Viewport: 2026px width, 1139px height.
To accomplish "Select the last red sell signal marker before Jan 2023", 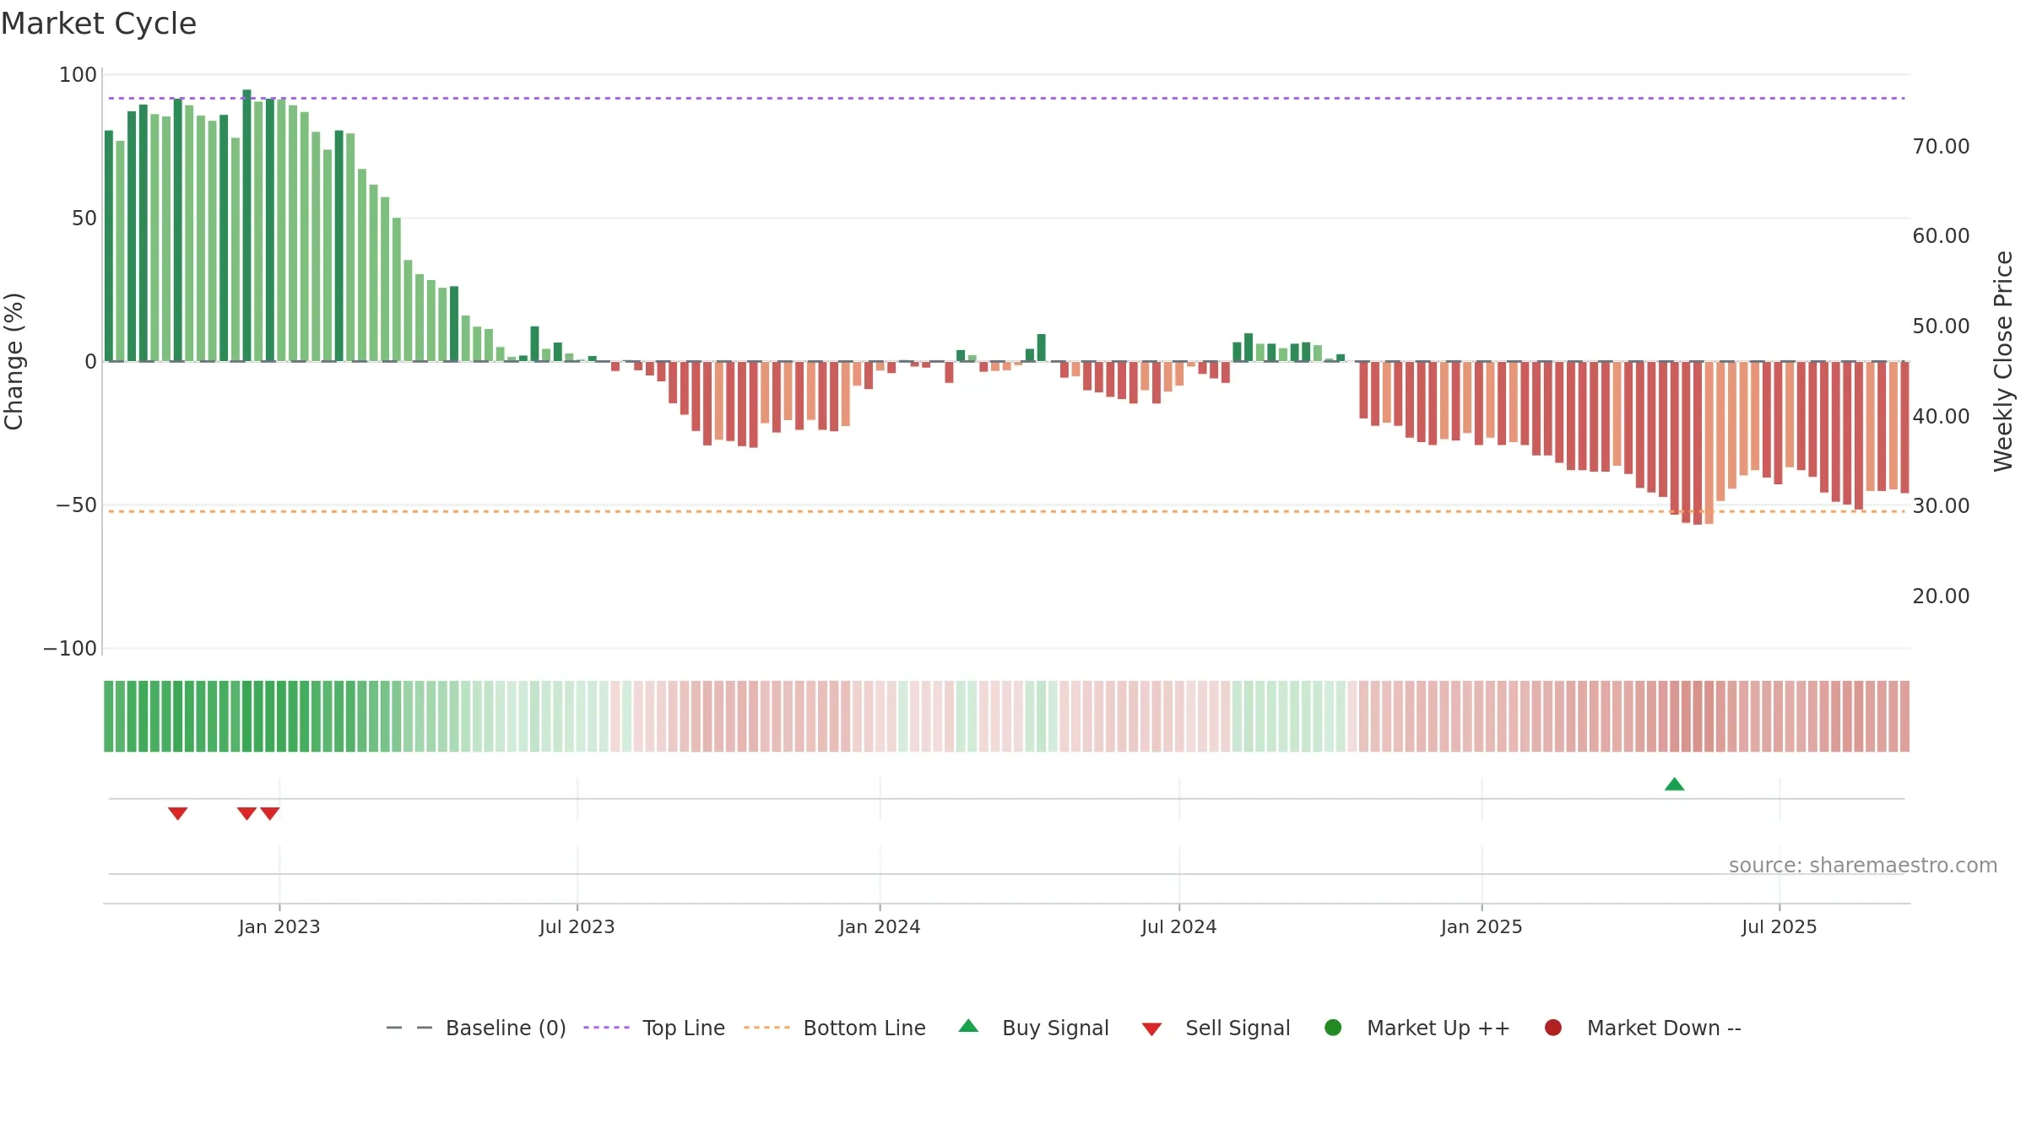I will pos(270,813).
